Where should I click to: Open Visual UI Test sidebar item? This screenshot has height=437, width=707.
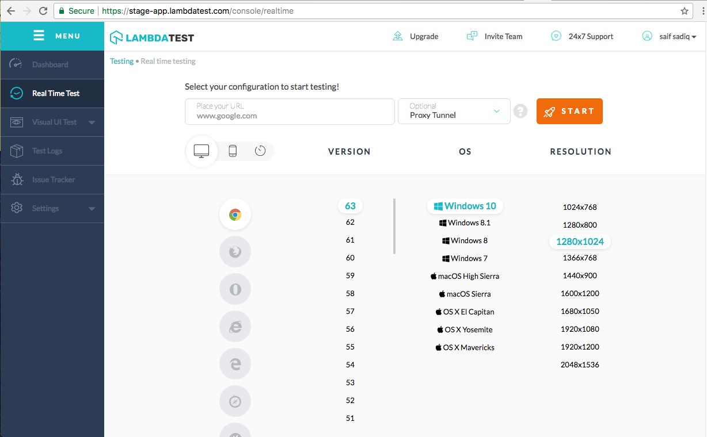52,122
